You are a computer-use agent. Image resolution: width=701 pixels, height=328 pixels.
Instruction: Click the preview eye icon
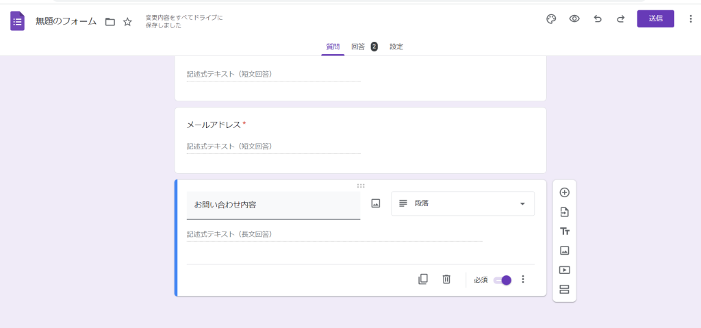(574, 19)
